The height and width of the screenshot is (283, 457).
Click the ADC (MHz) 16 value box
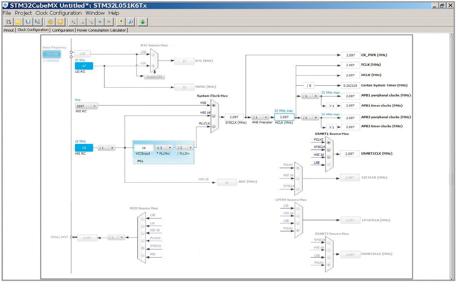227,182
